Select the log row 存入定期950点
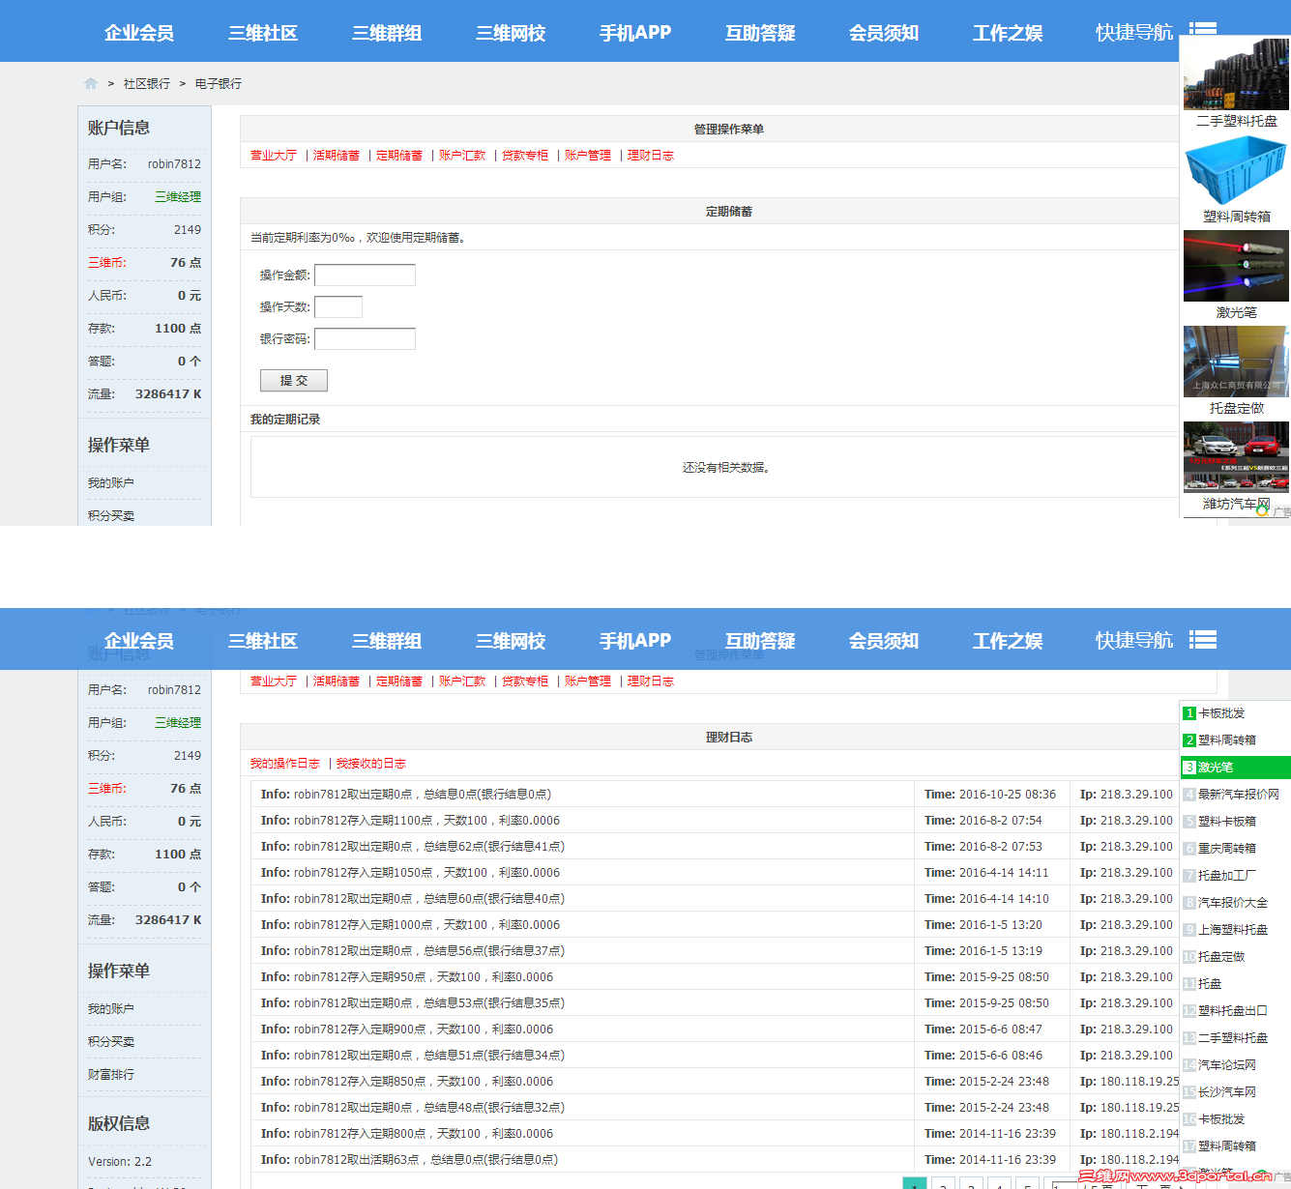 pyautogui.click(x=582, y=977)
